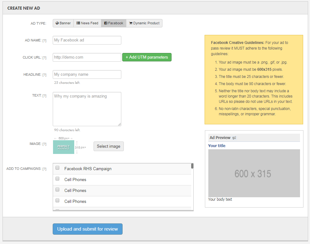Open the Click URL help [?] icon
Image resolution: width=310 pixels, height=244 pixels.
tap(44, 58)
